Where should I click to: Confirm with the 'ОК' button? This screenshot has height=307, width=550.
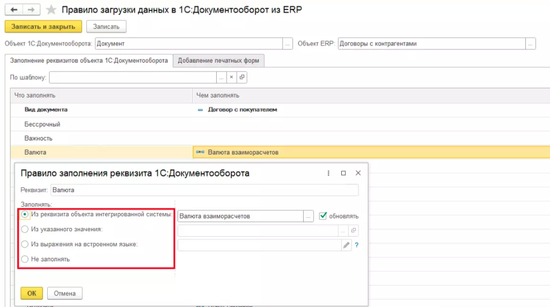tap(32, 294)
